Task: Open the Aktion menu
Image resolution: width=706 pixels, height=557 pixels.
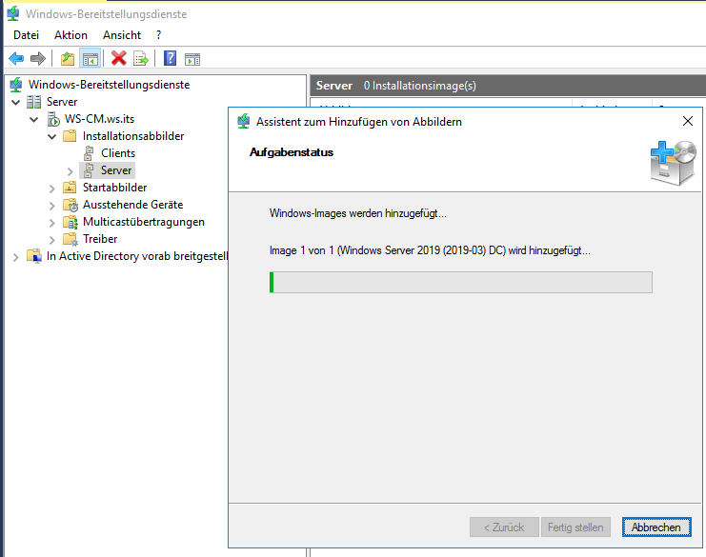Action: (71, 35)
